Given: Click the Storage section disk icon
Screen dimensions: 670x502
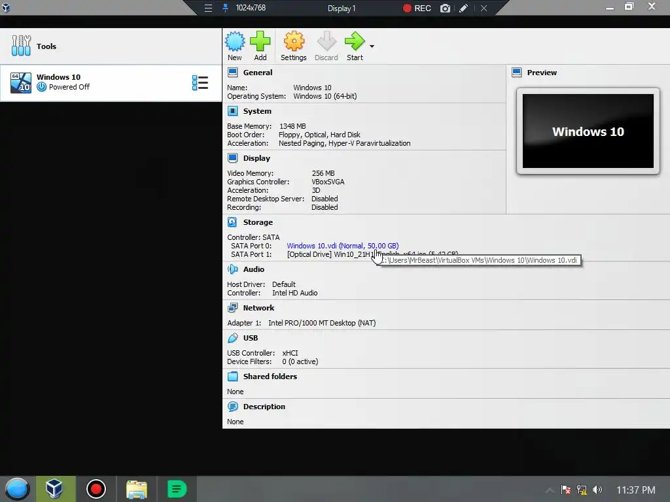Looking at the screenshot, I should [x=232, y=222].
